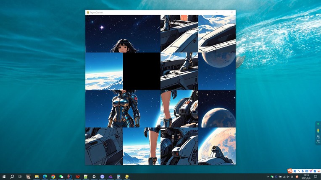Image resolution: width=321 pixels, height=180 pixels.
Task: Open the Windows Start menu
Action: 4,177
